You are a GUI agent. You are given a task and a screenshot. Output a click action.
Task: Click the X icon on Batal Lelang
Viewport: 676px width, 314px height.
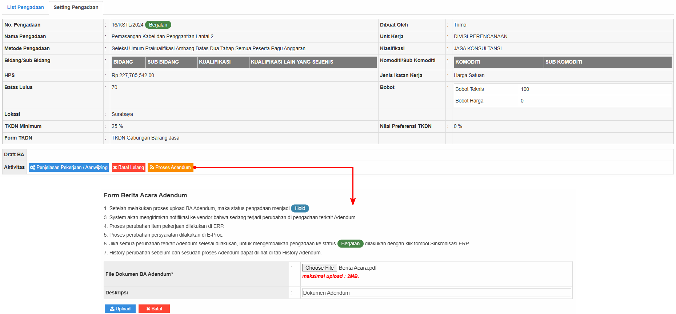coord(115,168)
